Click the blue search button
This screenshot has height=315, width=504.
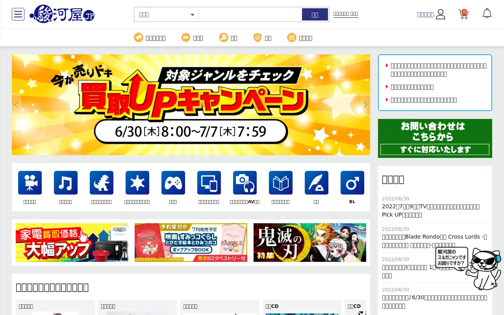tap(315, 15)
